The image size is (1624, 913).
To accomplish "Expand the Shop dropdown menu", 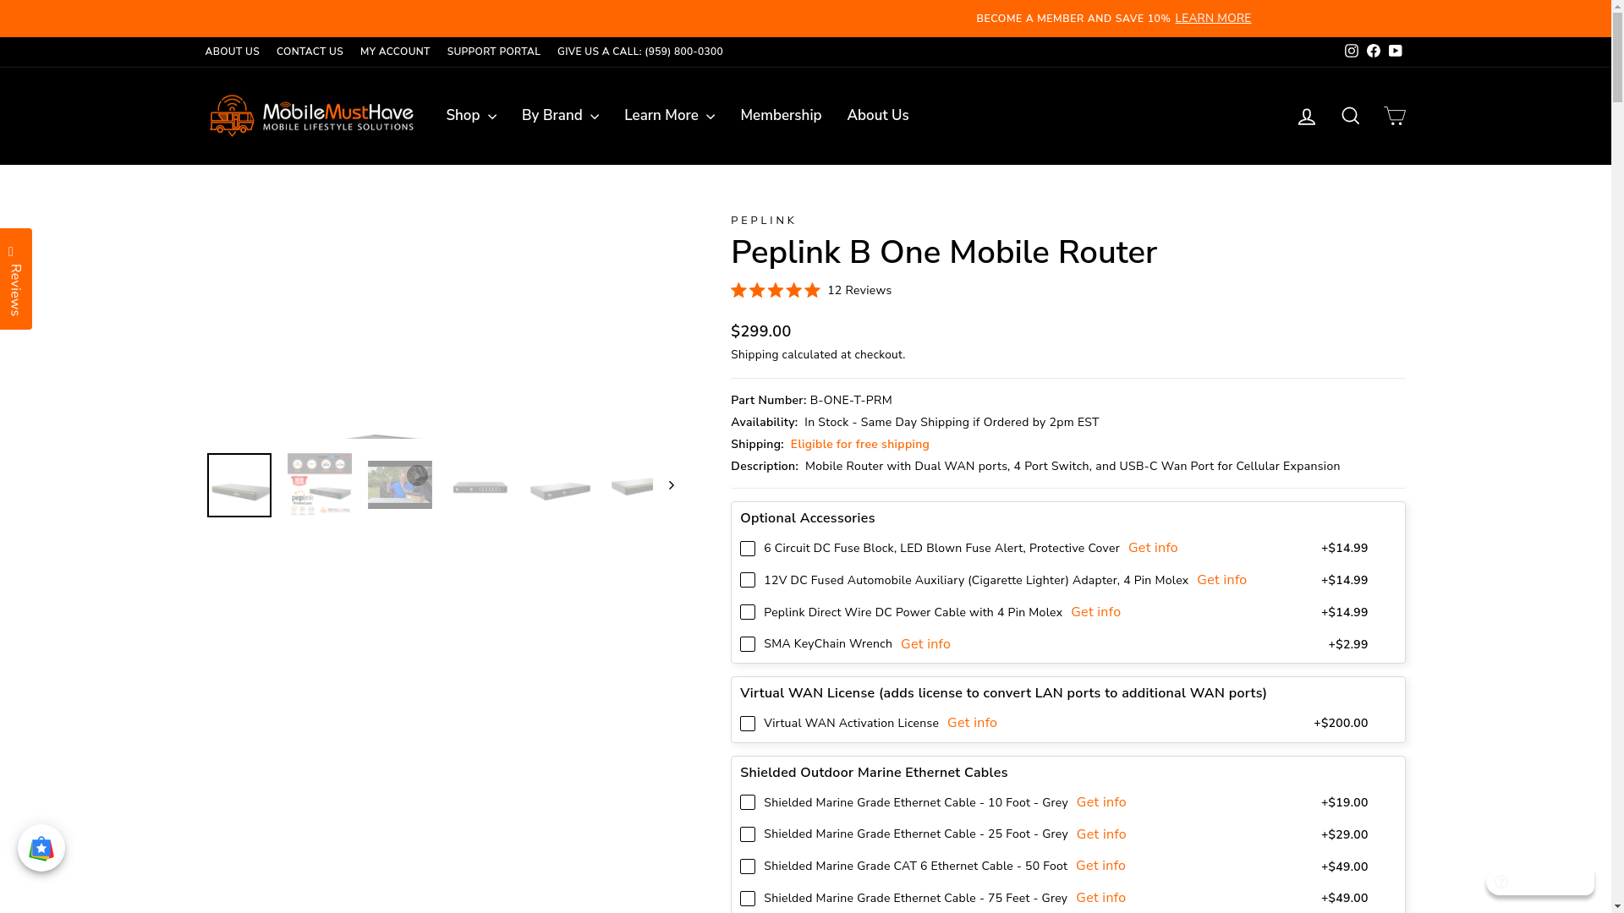I will pos(471,116).
